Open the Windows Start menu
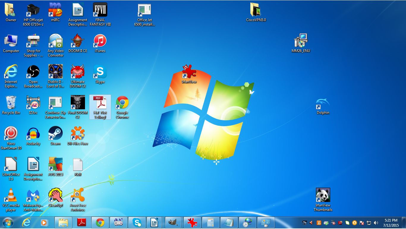The width and height of the screenshot is (406, 229). click(8, 222)
